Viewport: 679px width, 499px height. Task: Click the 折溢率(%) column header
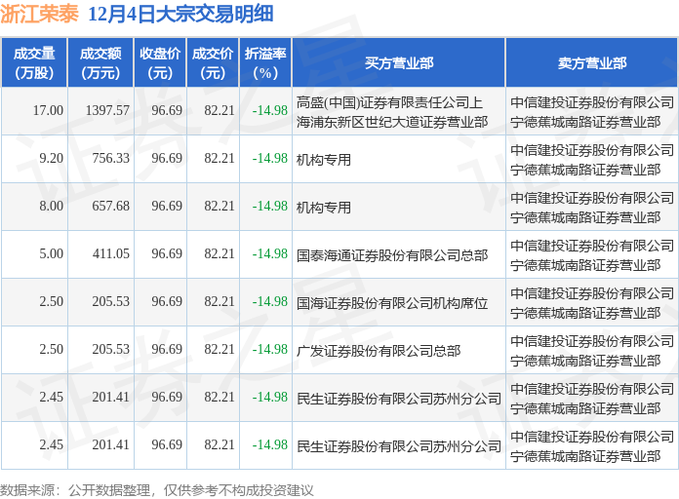click(x=265, y=62)
